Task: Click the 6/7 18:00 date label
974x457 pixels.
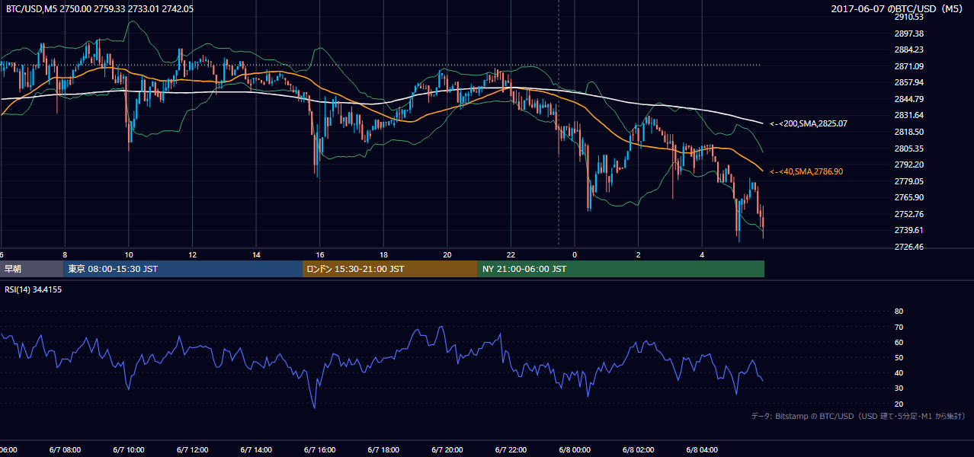Action: 383,450
